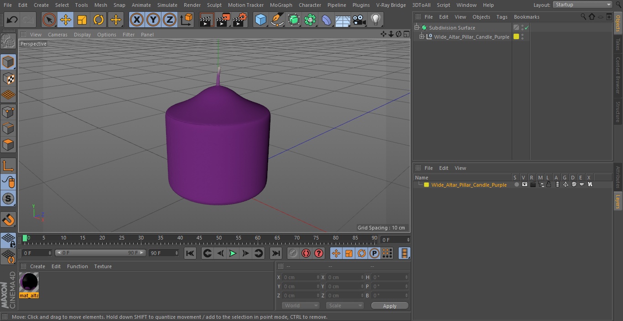
Task: Open the Deformer objects icon
Action: click(327, 20)
